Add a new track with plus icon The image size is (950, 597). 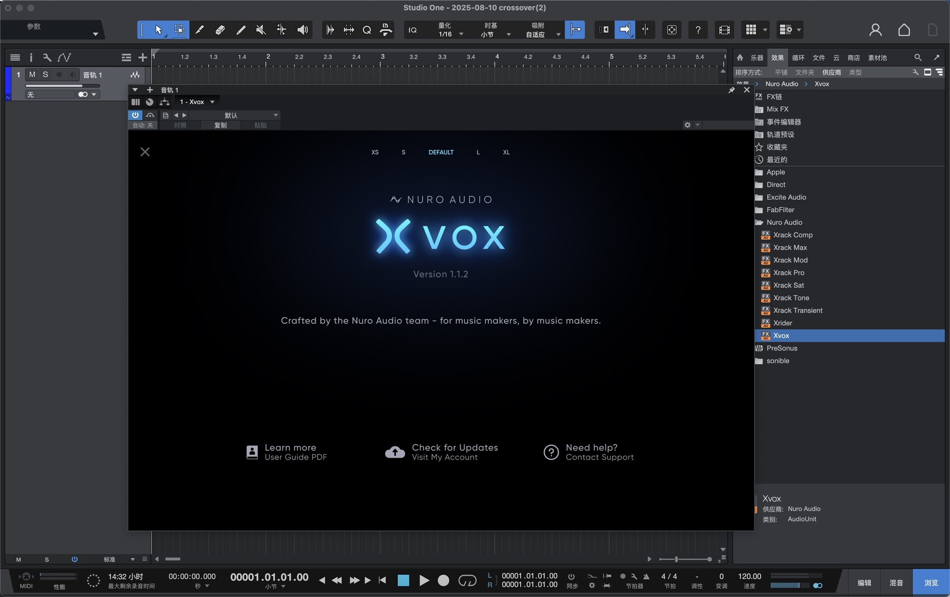pos(142,58)
